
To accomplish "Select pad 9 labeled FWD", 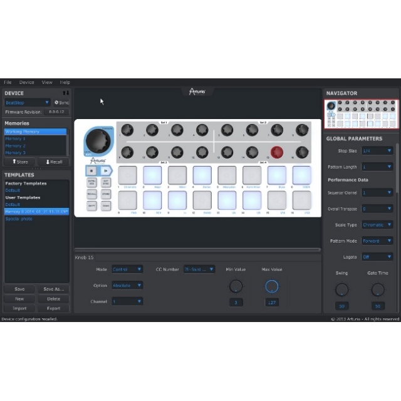I will click(x=127, y=200).
